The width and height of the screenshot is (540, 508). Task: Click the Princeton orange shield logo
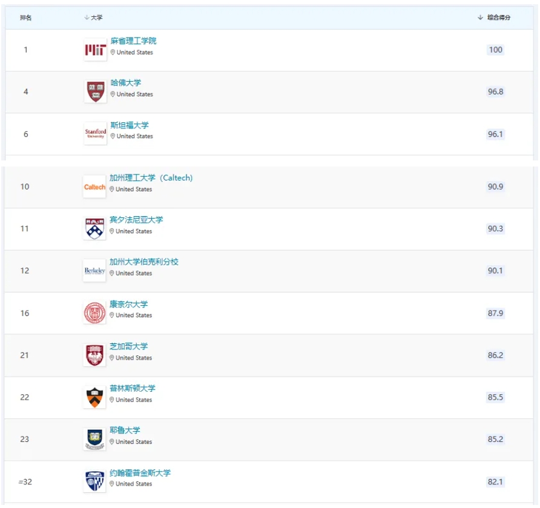pyautogui.click(x=94, y=397)
